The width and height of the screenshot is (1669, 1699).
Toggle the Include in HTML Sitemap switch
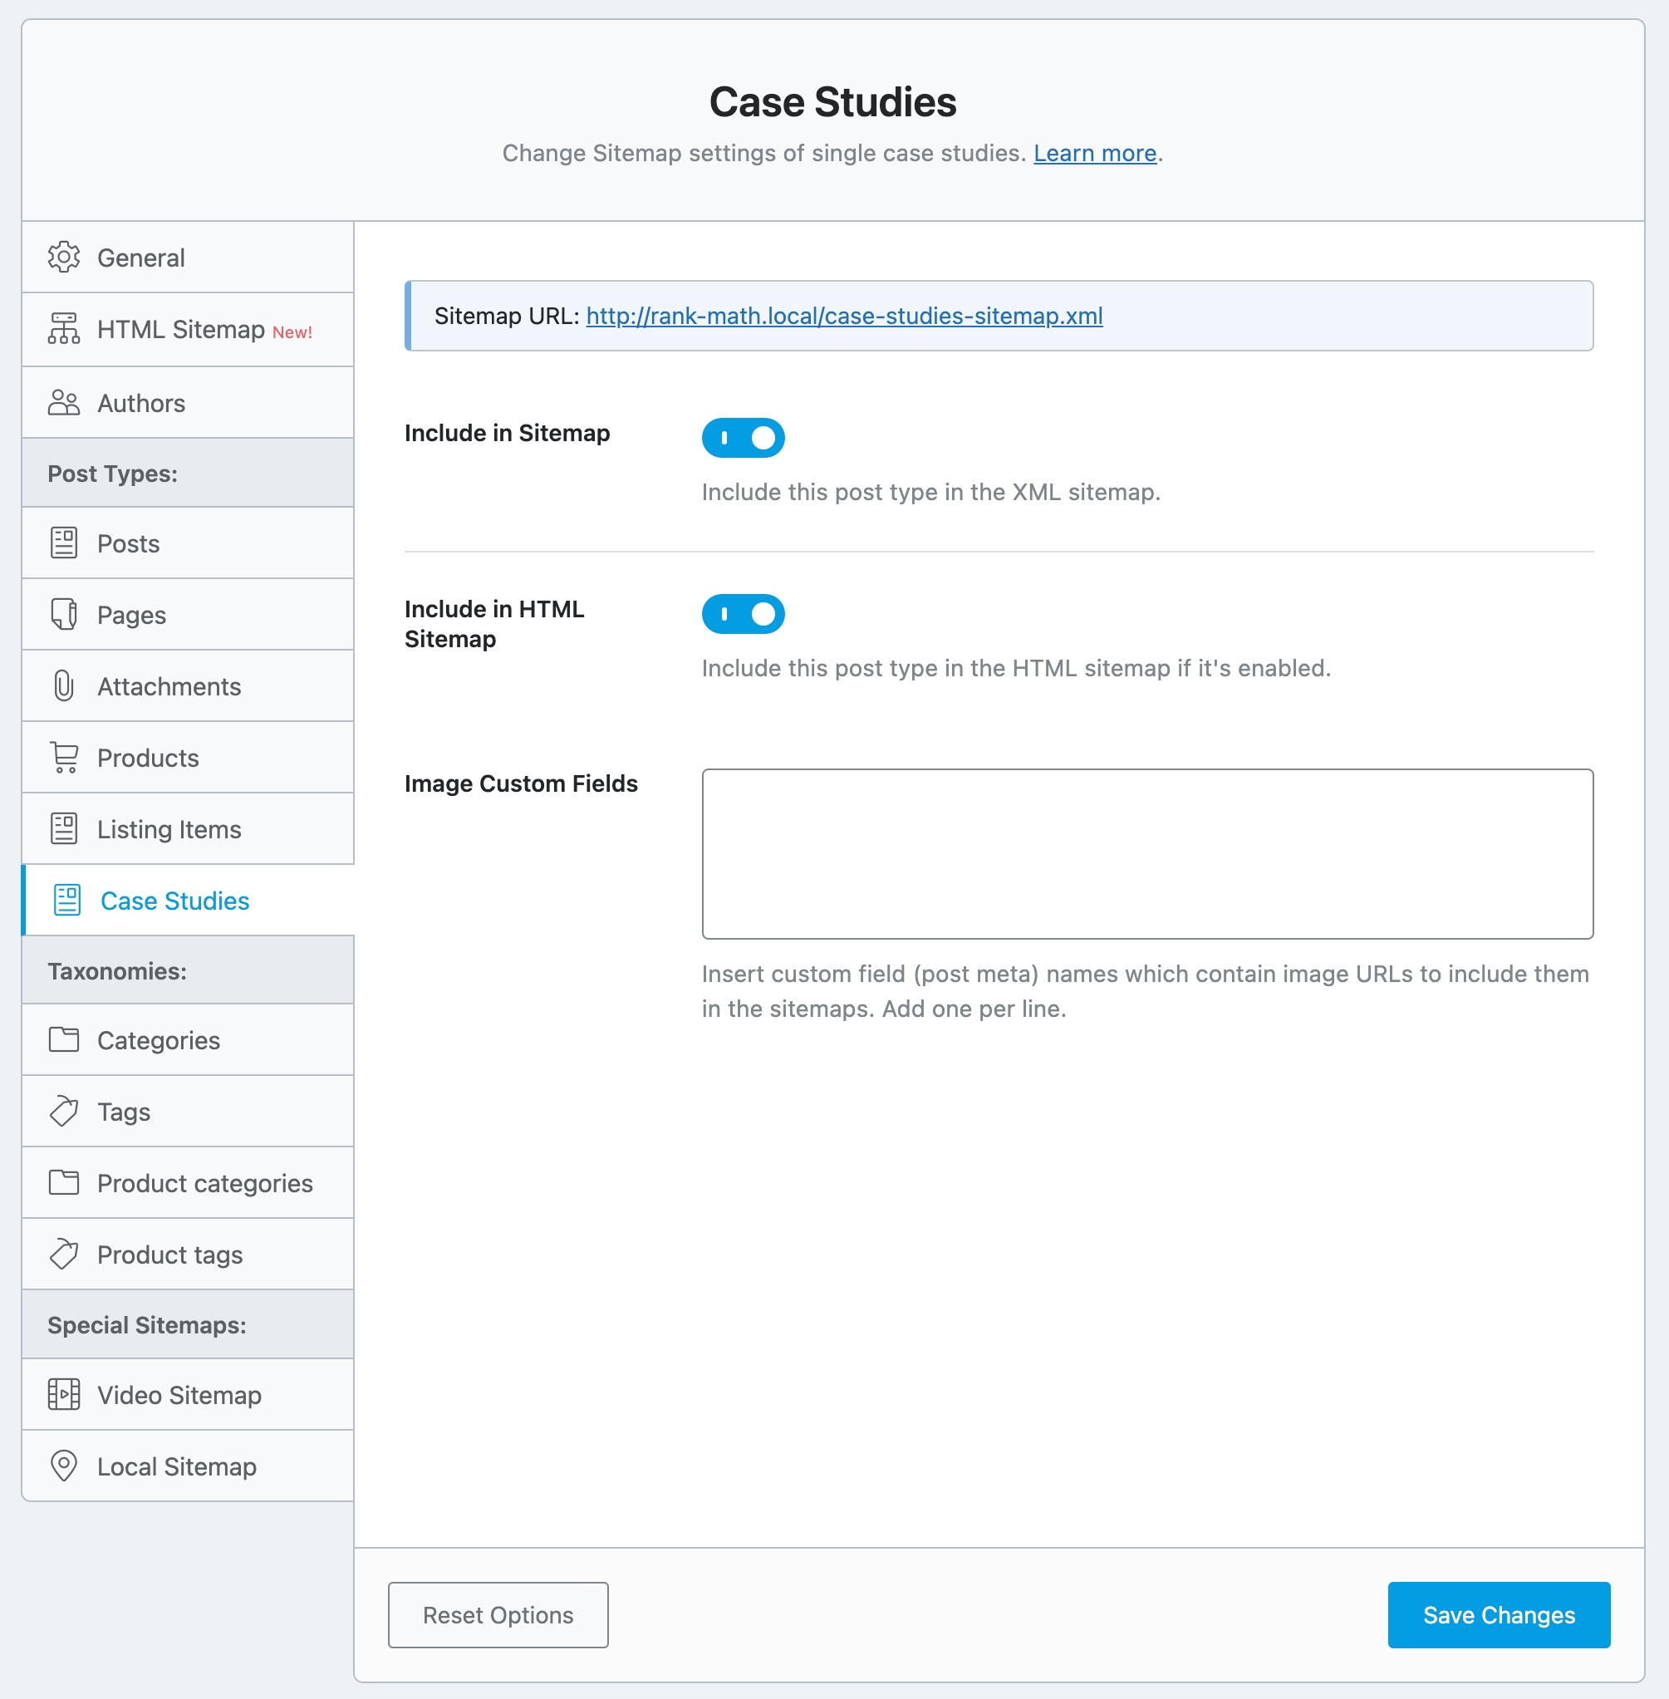743,614
